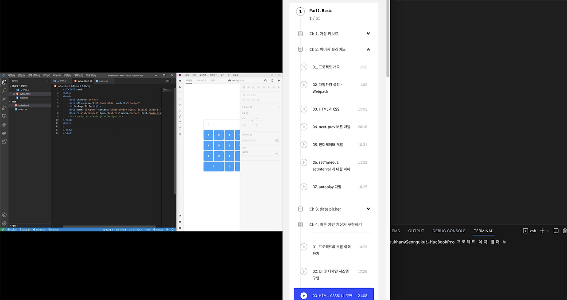Click the mobile device preview icon in XD
The width and height of the screenshot is (567, 300).
click(272, 81)
